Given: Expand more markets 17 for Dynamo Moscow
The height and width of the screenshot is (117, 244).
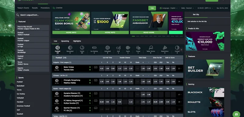Looking at the screenshot, I should [180, 95].
